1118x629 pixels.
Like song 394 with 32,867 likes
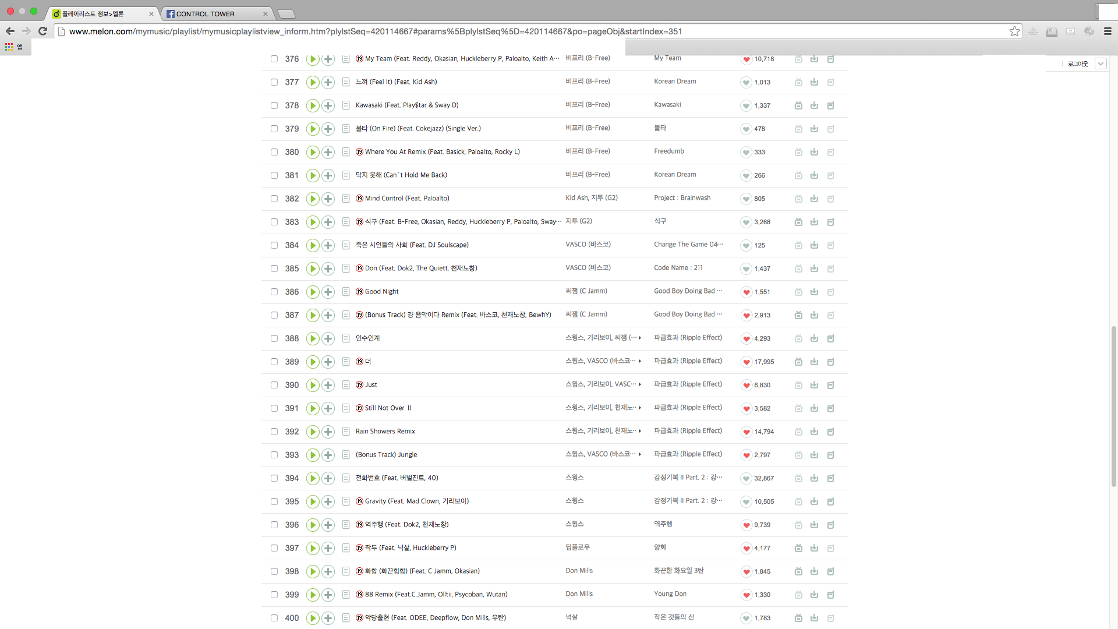(x=746, y=478)
